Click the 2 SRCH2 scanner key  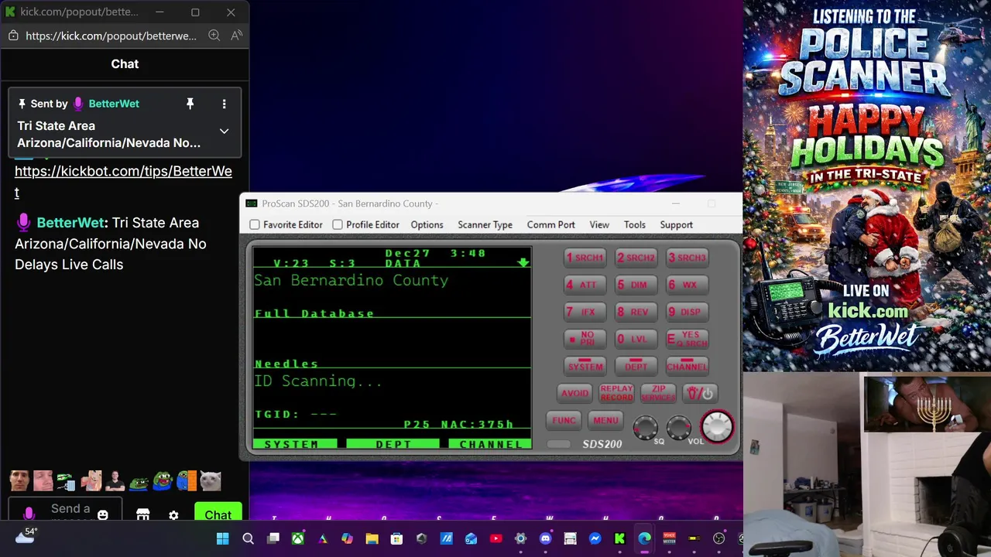coord(636,258)
